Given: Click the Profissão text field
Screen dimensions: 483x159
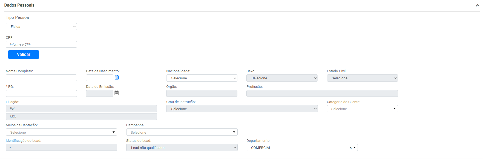Looking at the screenshot, I should click(322, 94).
